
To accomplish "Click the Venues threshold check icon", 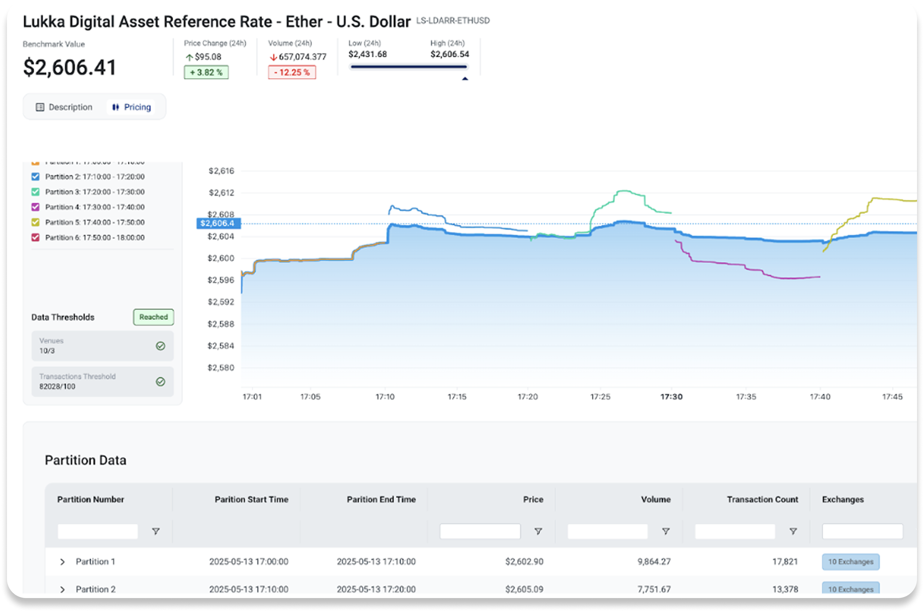I will pos(160,346).
